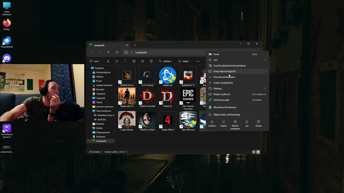This screenshot has height=193, width=344.
Task: Click Jaa icon in context menu bottom row
Action: coord(247,124)
